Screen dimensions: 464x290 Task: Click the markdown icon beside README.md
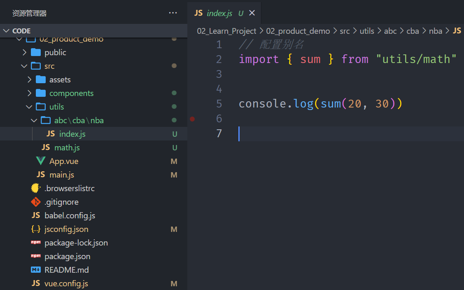[x=36, y=270]
